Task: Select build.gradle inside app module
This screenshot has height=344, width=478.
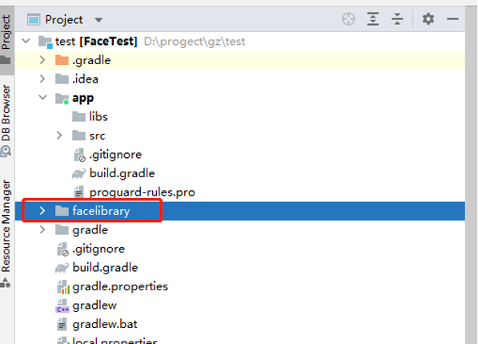Action: coord(122,173)
